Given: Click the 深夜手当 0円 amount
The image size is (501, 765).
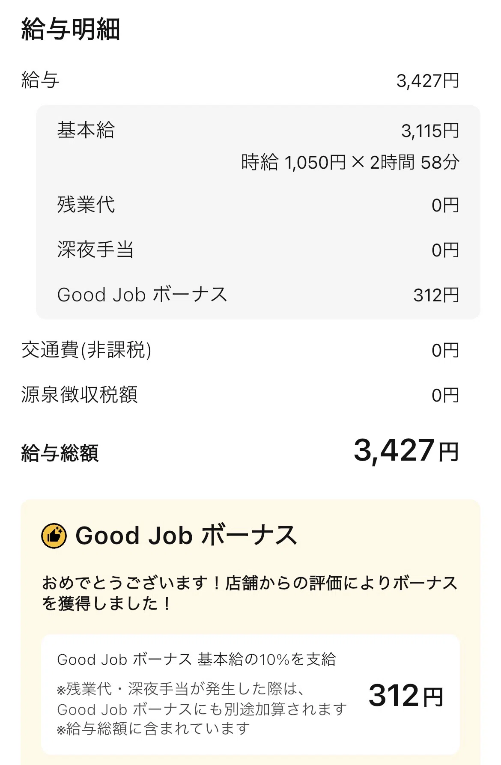Looking at the screenshot, I should pyautogui.click(x=445, y=250).
